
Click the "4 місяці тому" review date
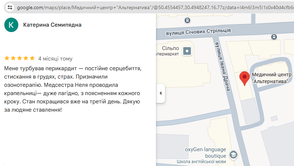(x=55, y=58)
